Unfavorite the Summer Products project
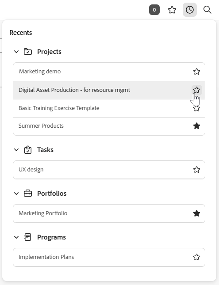219x285 pixels. pos(196,126)
